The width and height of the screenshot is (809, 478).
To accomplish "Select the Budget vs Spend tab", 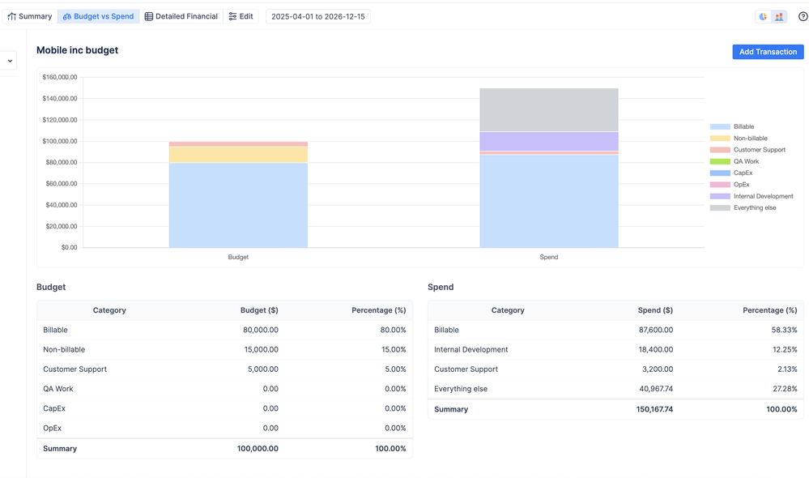I will coord(99,16).
